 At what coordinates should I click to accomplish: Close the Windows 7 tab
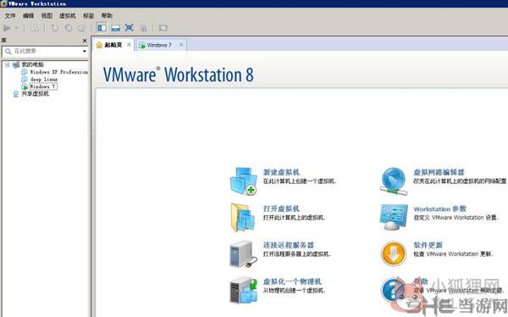[x=181, y=45]
